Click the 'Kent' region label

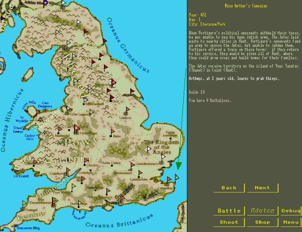[x=150, y=196]
